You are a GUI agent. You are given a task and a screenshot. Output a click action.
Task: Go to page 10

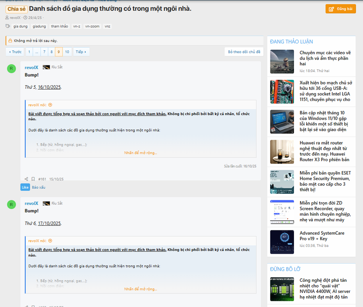click(67, 52)
